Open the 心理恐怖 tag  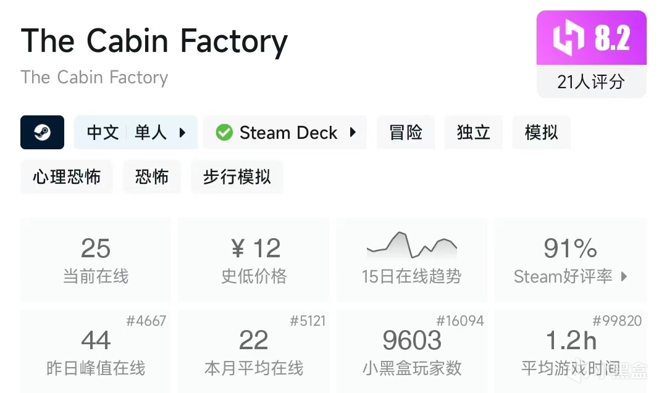[x=67, y=177]
